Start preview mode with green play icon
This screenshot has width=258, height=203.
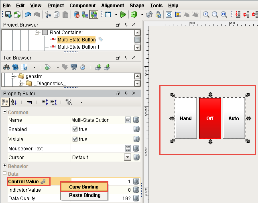click(x=123, y=14)
